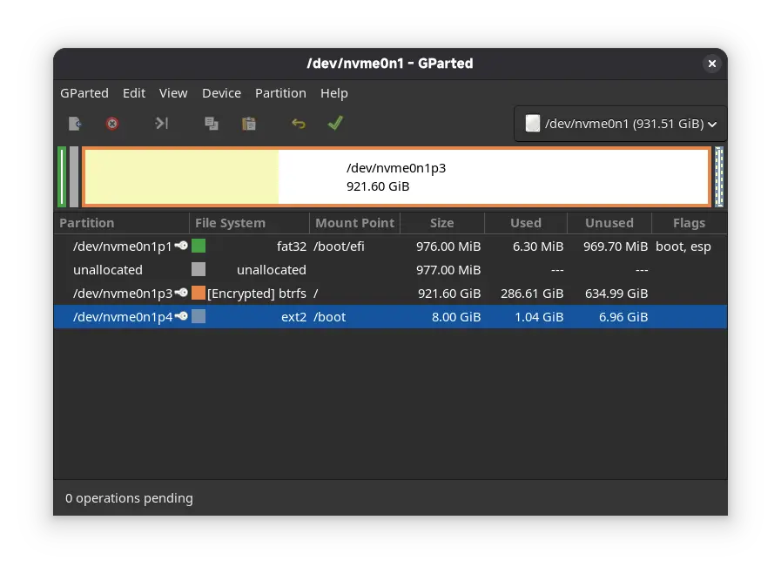Open the Device menu

tap(222, 93)
